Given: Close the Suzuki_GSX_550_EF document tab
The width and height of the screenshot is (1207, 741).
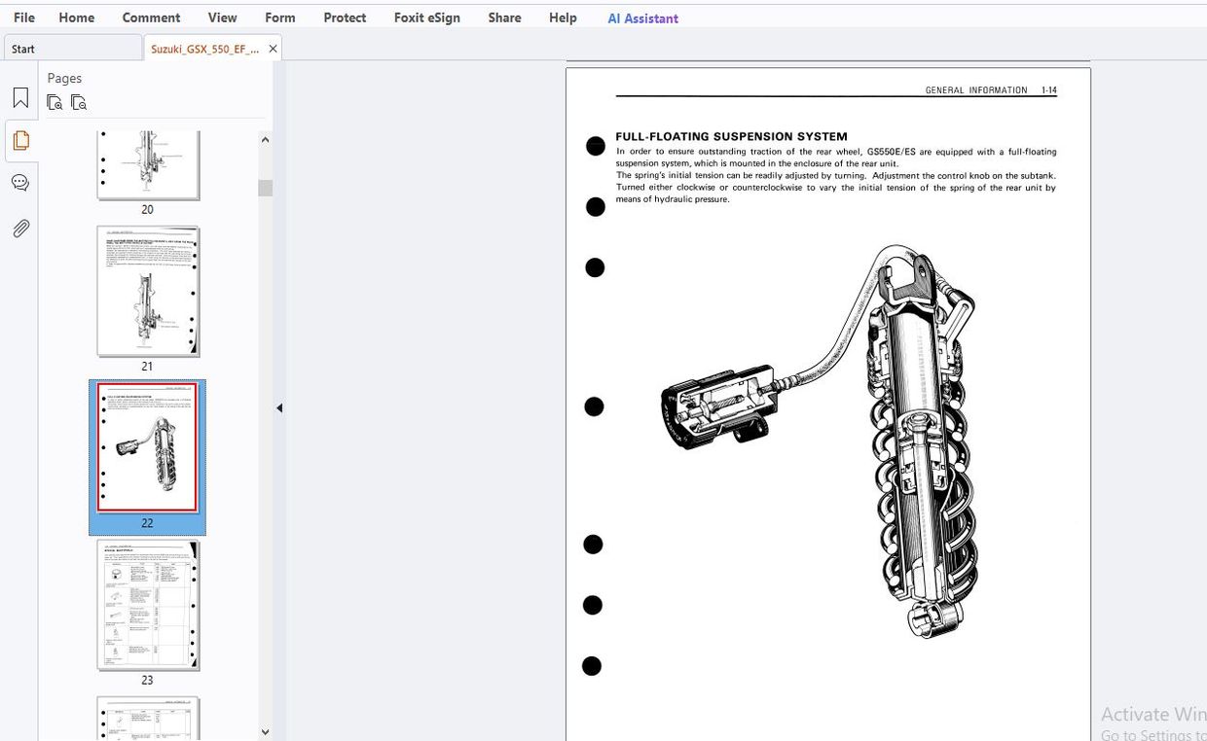Looking at the screenshot, I should click(x=273, y=49).
